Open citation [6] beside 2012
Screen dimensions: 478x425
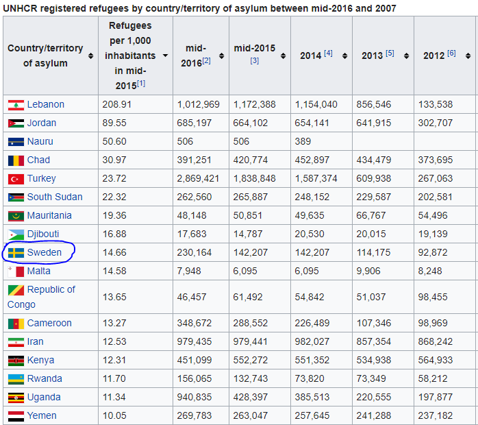[451, 53]
